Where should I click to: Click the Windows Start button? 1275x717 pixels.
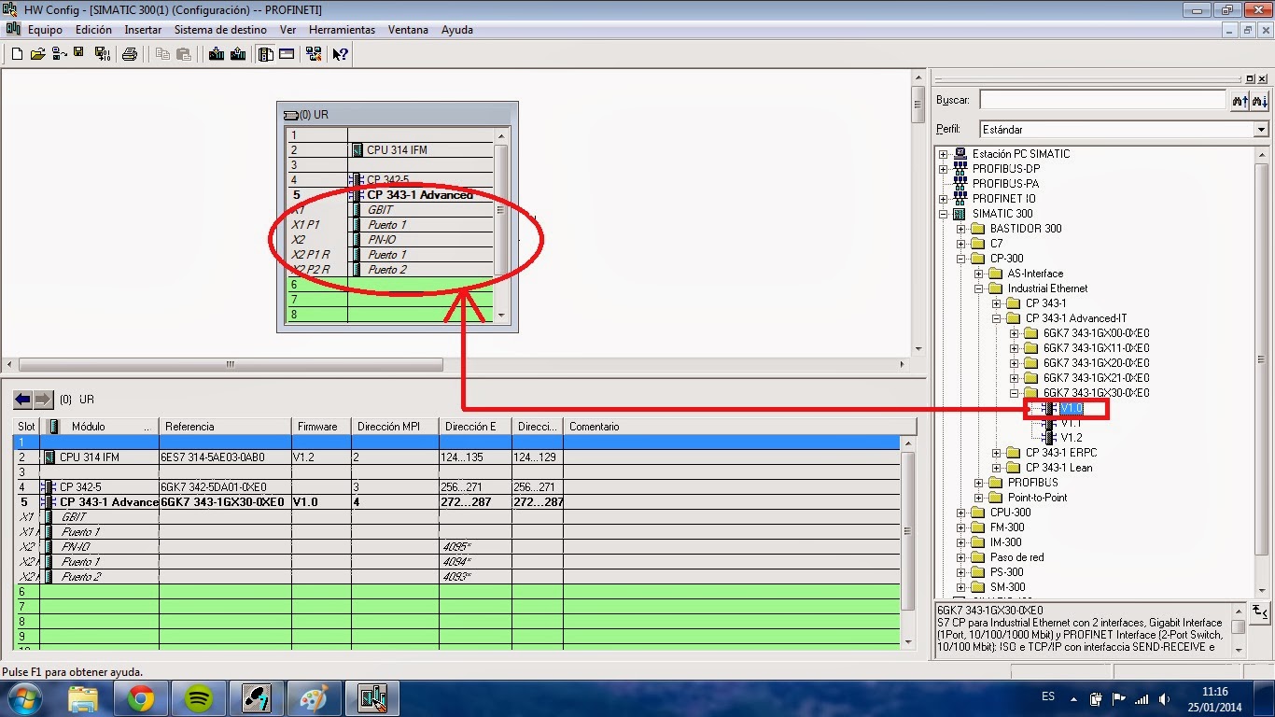coord(24,698)
